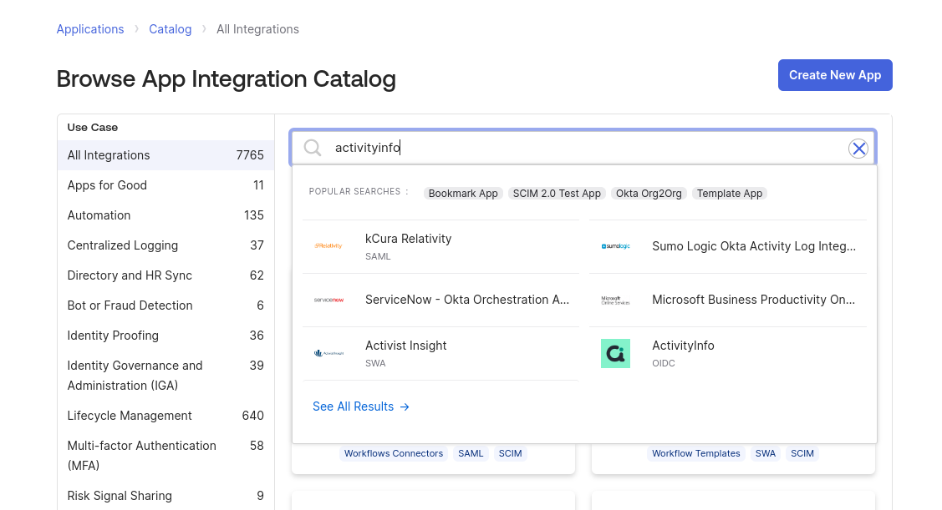Filter by Multi-factor Authentication (MFA)
942x510 pixels.
click(x=165, y=456)
